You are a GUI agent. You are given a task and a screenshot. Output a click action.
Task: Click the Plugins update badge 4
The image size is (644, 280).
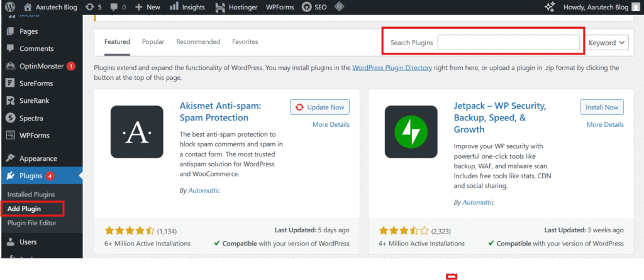coord(50,176)
